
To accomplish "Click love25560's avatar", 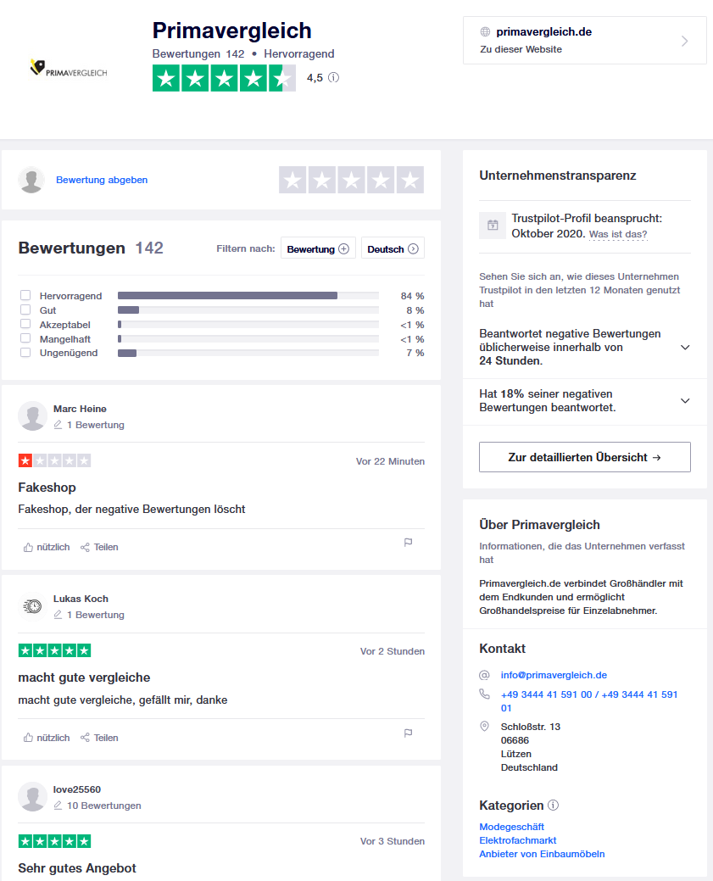I will tap(32, 797).
